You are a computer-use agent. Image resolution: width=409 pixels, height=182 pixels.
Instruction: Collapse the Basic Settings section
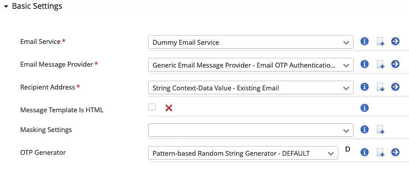tap(6, 7)
